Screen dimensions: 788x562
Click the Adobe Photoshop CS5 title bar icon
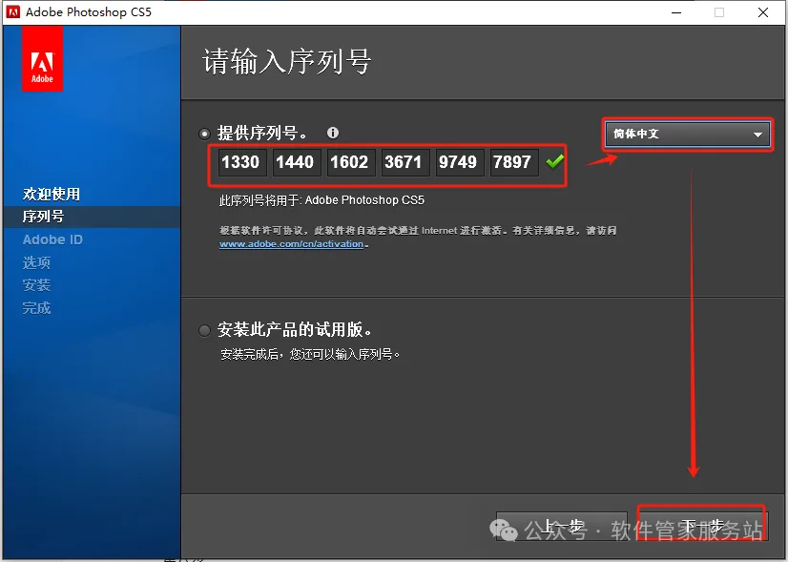[13, 12]
